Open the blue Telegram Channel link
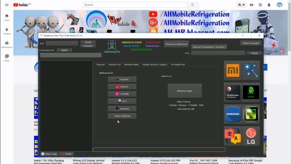The image size is (291, 164). [131, 46]
